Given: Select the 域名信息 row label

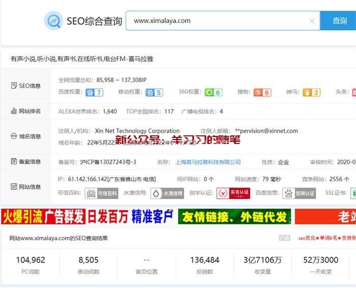Looking at the screenshot, I should coord(25,136).
